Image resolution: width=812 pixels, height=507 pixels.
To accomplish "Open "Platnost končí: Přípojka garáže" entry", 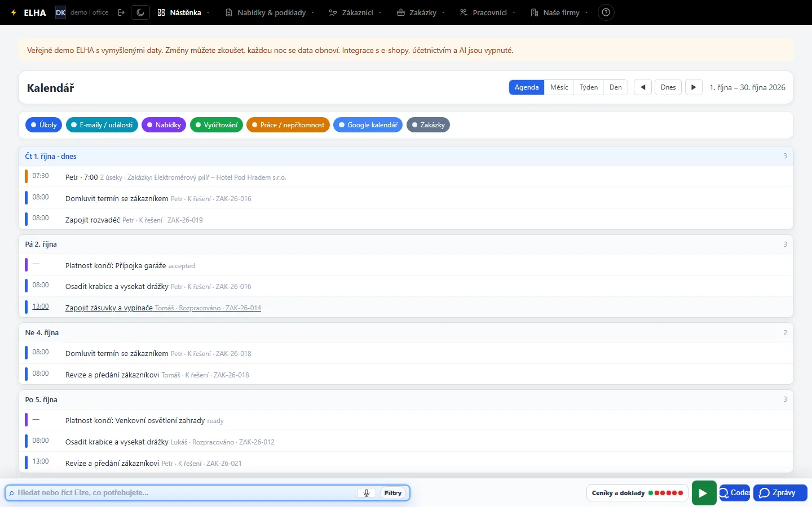I will 406,265.
